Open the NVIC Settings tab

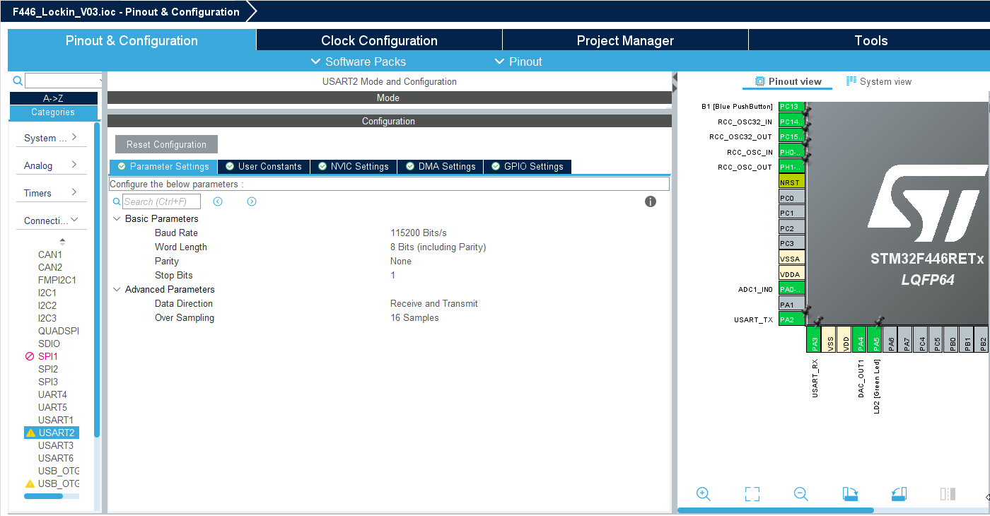(354, 167)
